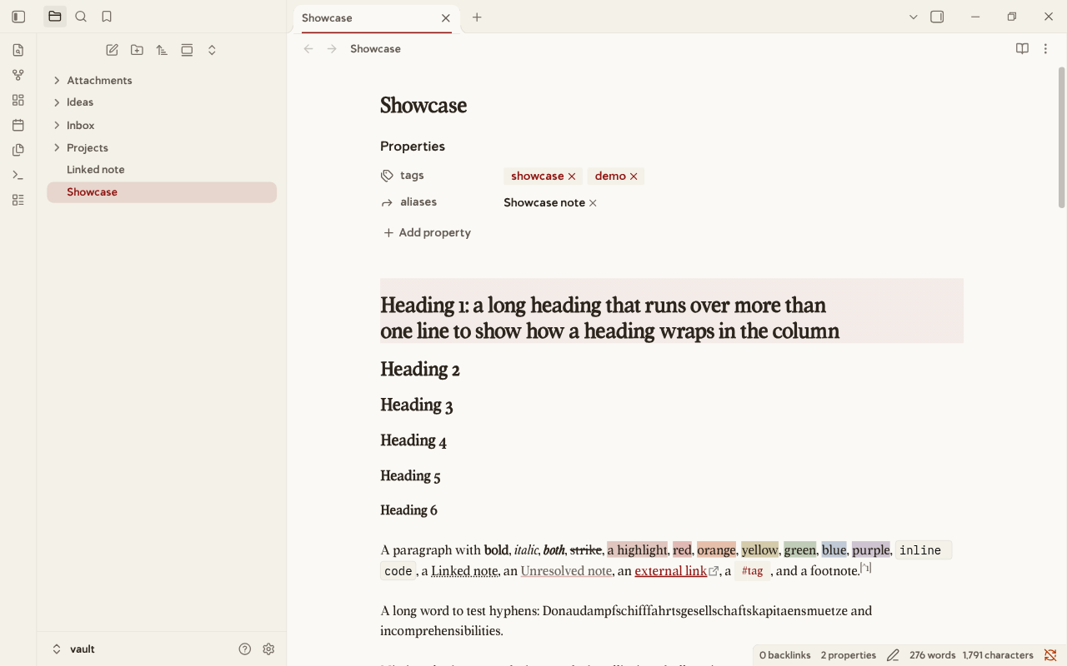
Task: Open graph view ribbon icon
Action: (x=18, y=75)
